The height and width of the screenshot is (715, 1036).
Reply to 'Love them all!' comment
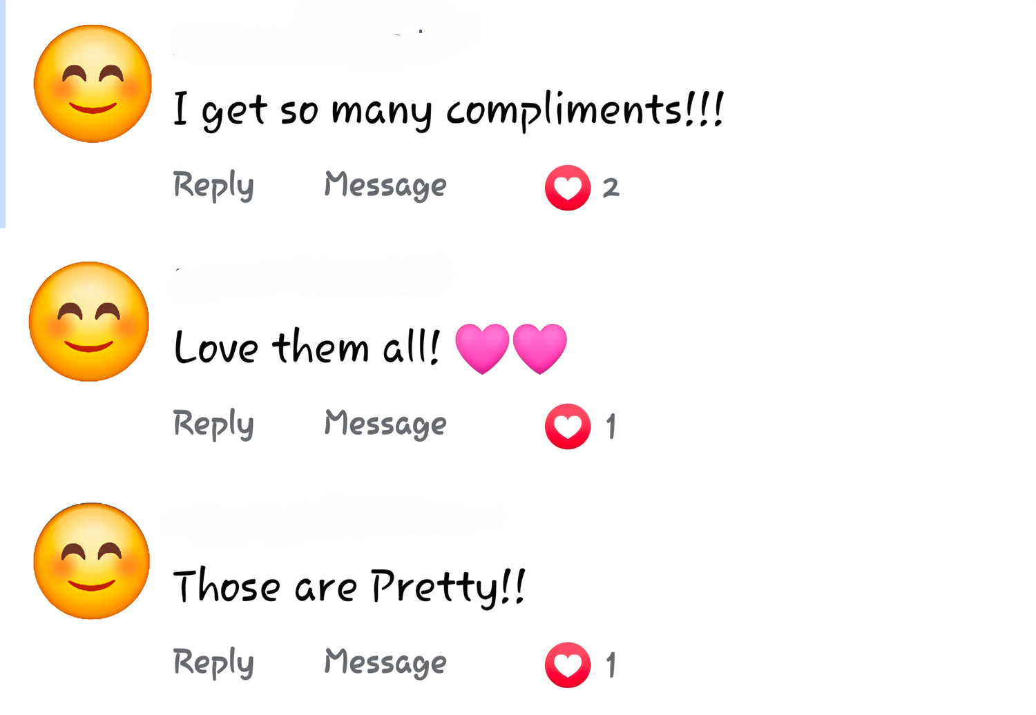[213, 424]
